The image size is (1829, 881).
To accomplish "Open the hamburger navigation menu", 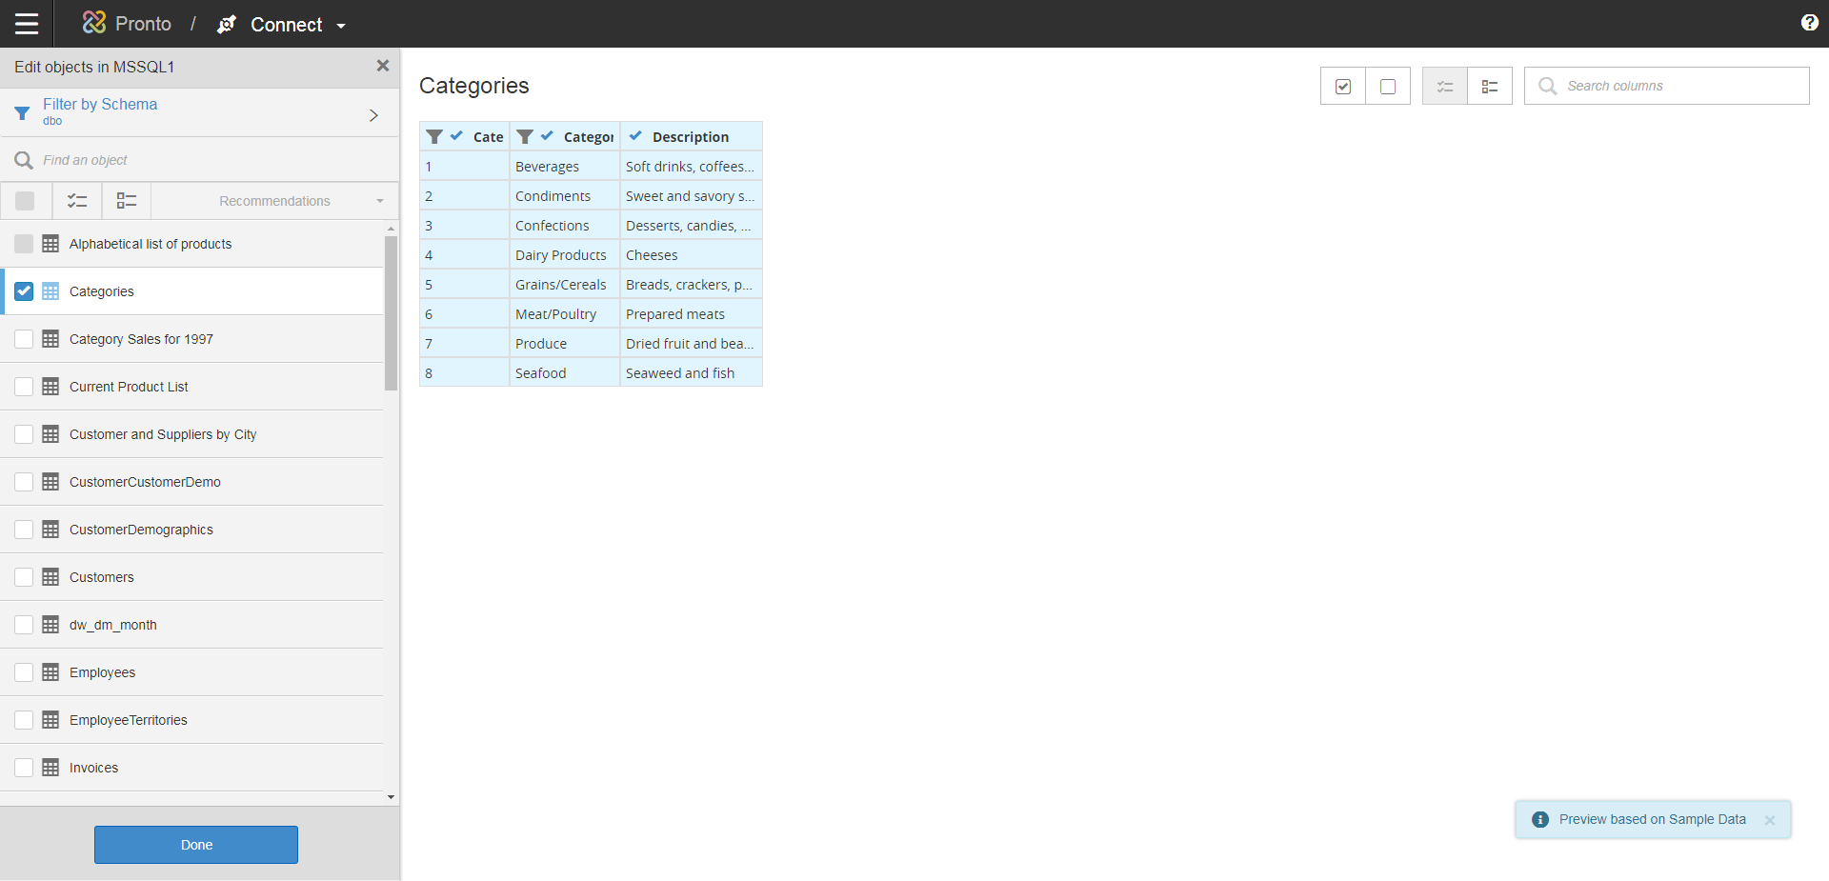I will 26,24.
